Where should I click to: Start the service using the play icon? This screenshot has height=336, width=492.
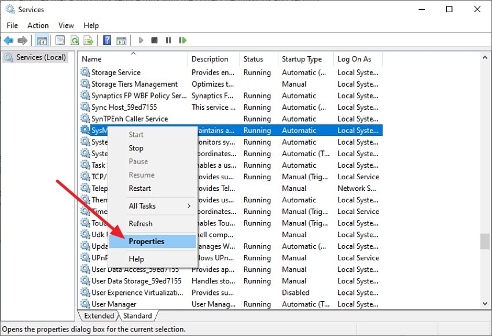pos(141,40)
